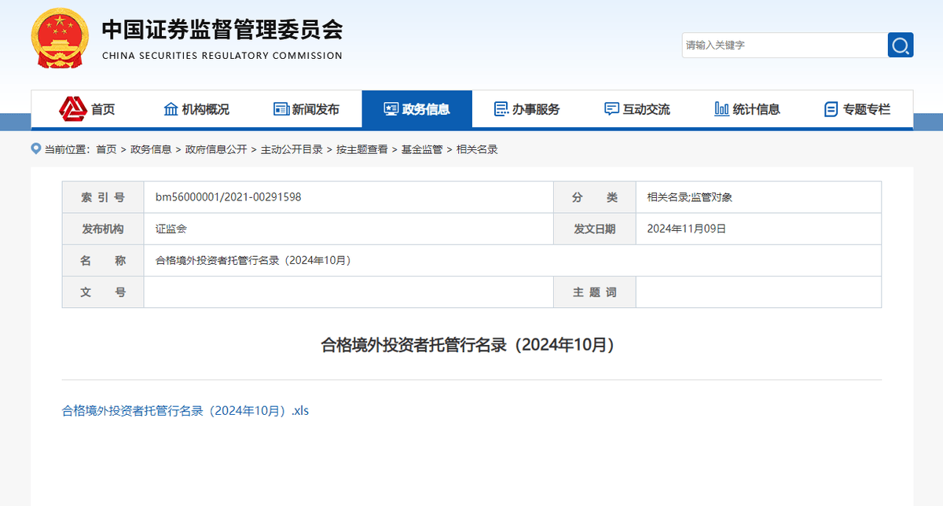Download the 合格境外投资者托管行名录 xls file
The width and height of the screenshot is (943, 506).
[x=185, y=410]
